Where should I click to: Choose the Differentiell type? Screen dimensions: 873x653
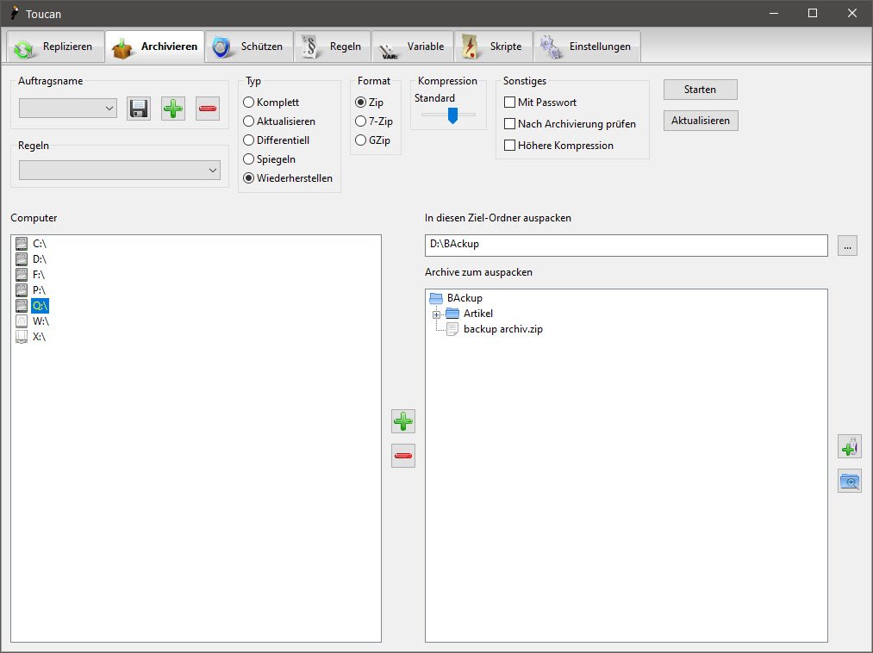coord(276,140)
